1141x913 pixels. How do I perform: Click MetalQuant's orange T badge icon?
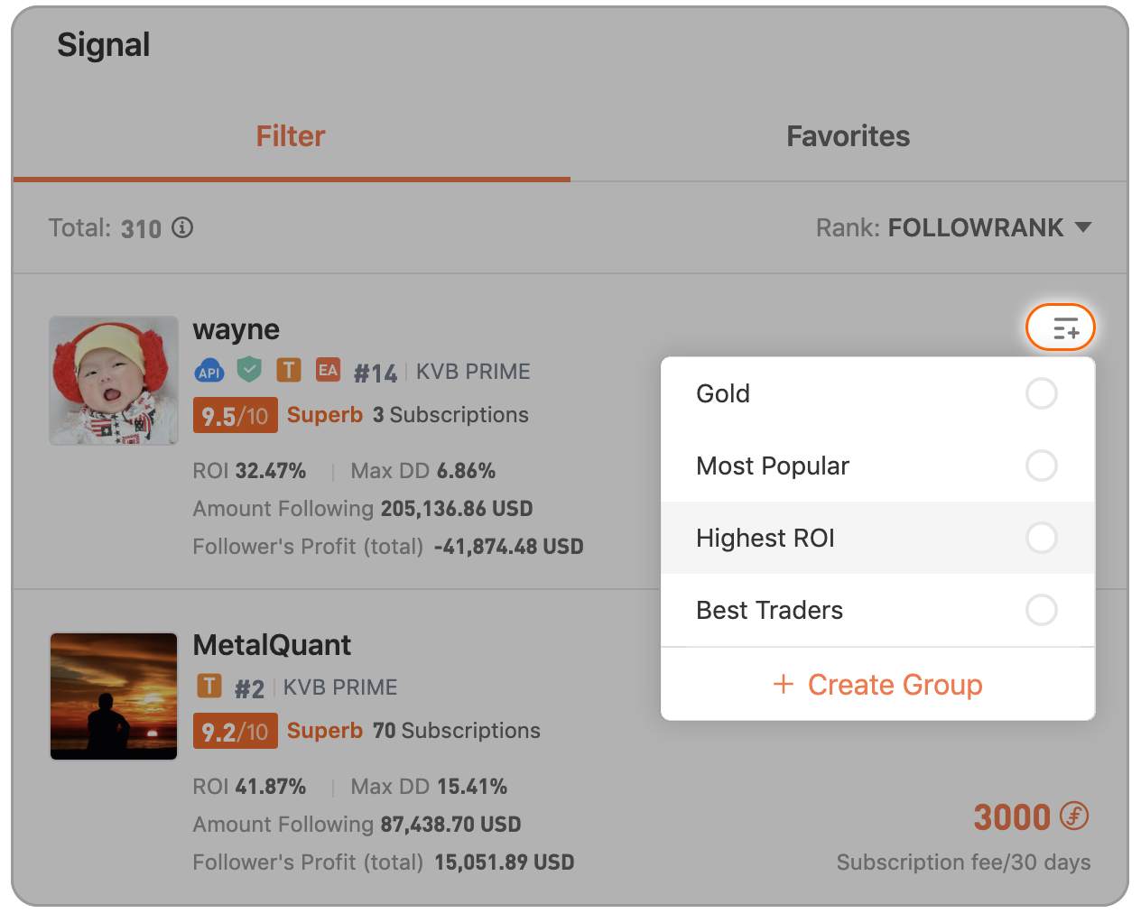pos(209,687)
